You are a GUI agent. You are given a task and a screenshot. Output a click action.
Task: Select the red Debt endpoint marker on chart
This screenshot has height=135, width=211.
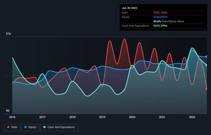[207, 89]
